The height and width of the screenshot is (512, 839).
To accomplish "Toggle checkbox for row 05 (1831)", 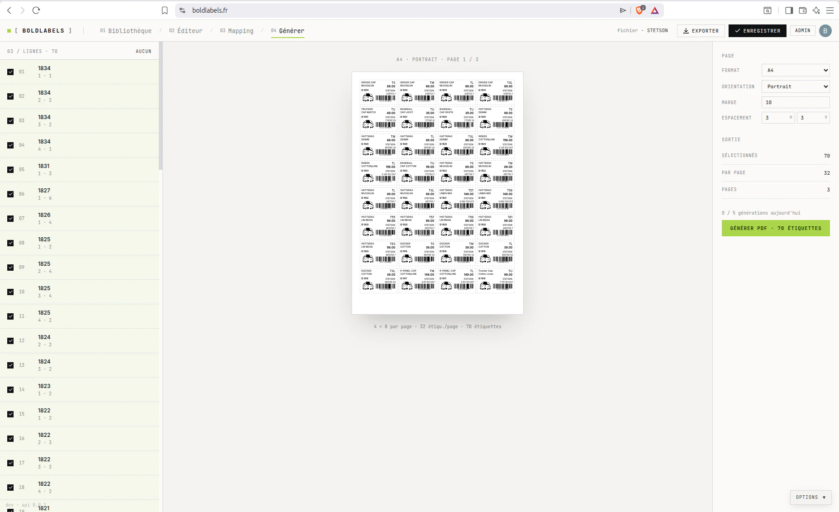I will 10,170.
